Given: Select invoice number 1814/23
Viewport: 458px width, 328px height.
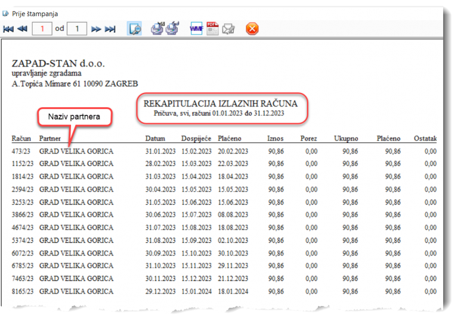Looking at the screenshot, I should (23, 177).
